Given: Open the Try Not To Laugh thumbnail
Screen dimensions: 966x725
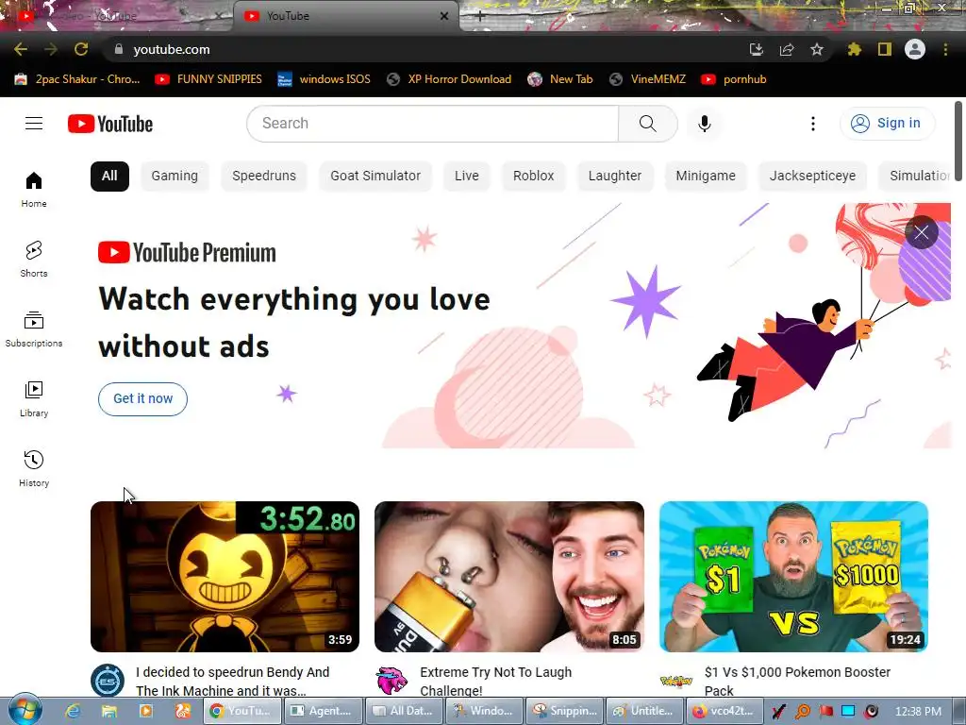Looking at the screenshot, I should click(509, 577).
